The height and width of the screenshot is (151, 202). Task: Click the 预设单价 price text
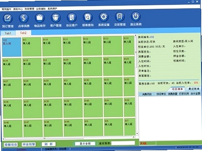pos(151,47)
